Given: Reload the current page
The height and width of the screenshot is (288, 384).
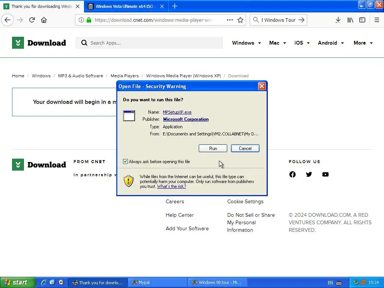Looking at the screenshot, I should pyautogui.click(x=32, y=20).
